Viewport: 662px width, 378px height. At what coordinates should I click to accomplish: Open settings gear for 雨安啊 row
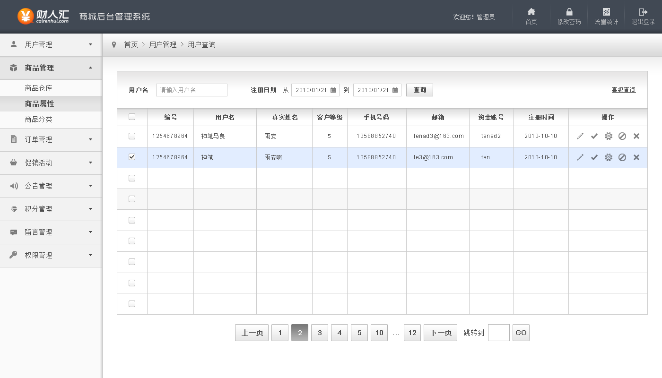[x=609, y=157]
